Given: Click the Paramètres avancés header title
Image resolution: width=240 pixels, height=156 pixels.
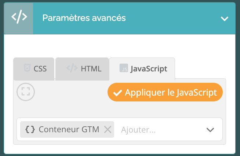Looking at the screenshot, I should pyautogui.click(x=84, y=18).
